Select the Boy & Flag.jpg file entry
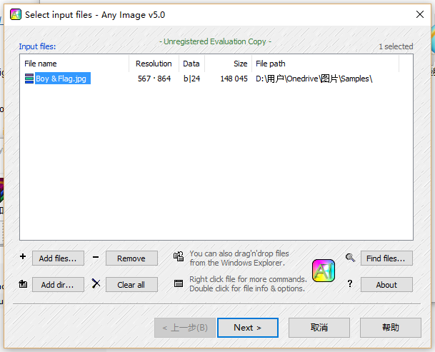435x352 pixels. click(61, 79)
